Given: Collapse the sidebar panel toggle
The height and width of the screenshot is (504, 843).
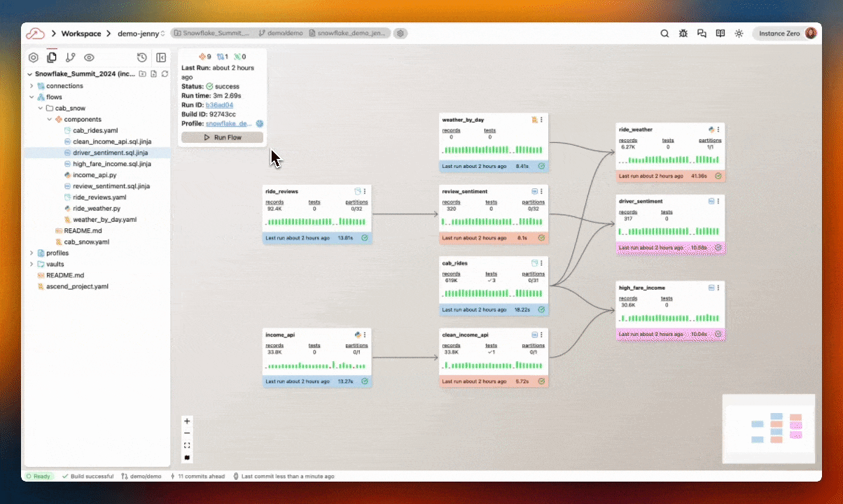Looking at the screenshot, I should [160, 57].
